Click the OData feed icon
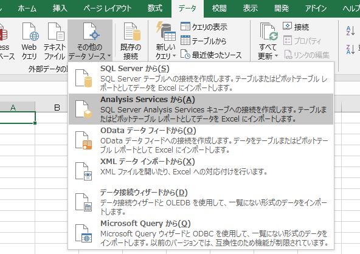The height and width of the screenshot is (254, 360). pos(84,140)
